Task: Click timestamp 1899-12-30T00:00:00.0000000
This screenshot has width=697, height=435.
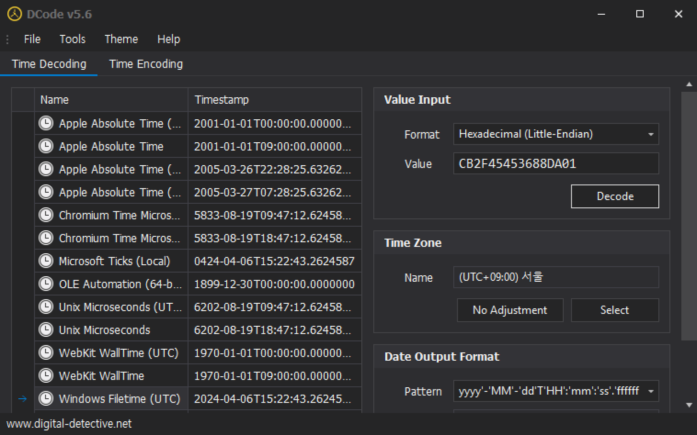Action: [274, 284]
